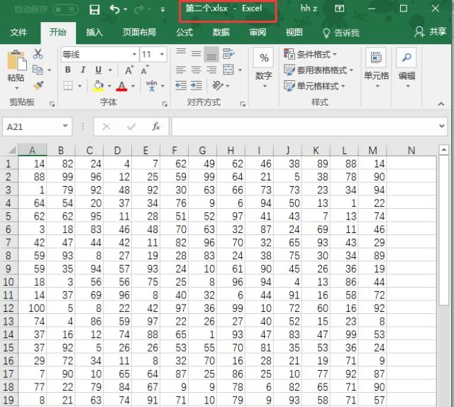Open the Formulas (公式) tab
Viewport: 454px width, 407px height.
[184, 33]
